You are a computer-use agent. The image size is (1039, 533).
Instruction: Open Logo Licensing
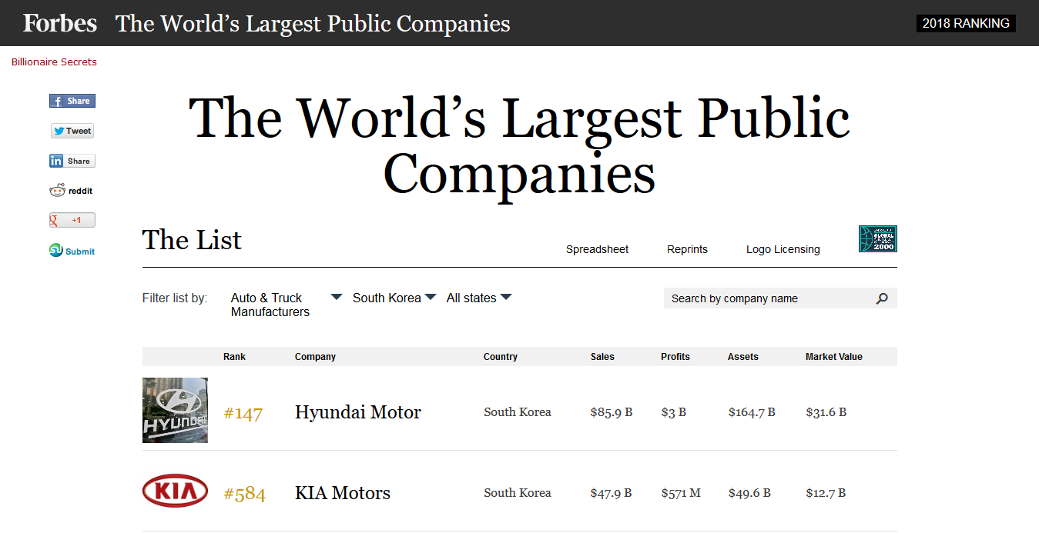(x=783, y=249)
